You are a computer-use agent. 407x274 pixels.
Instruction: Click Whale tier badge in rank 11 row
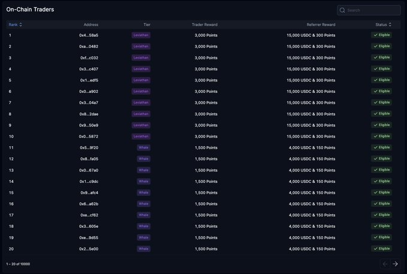tap(143, 147)
